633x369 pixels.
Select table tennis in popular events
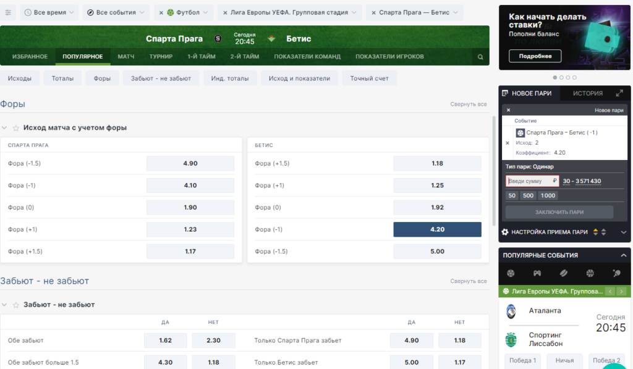[616, 273]
